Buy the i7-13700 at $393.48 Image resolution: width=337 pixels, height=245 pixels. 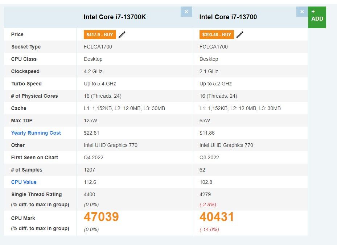(x=217, y=34)
